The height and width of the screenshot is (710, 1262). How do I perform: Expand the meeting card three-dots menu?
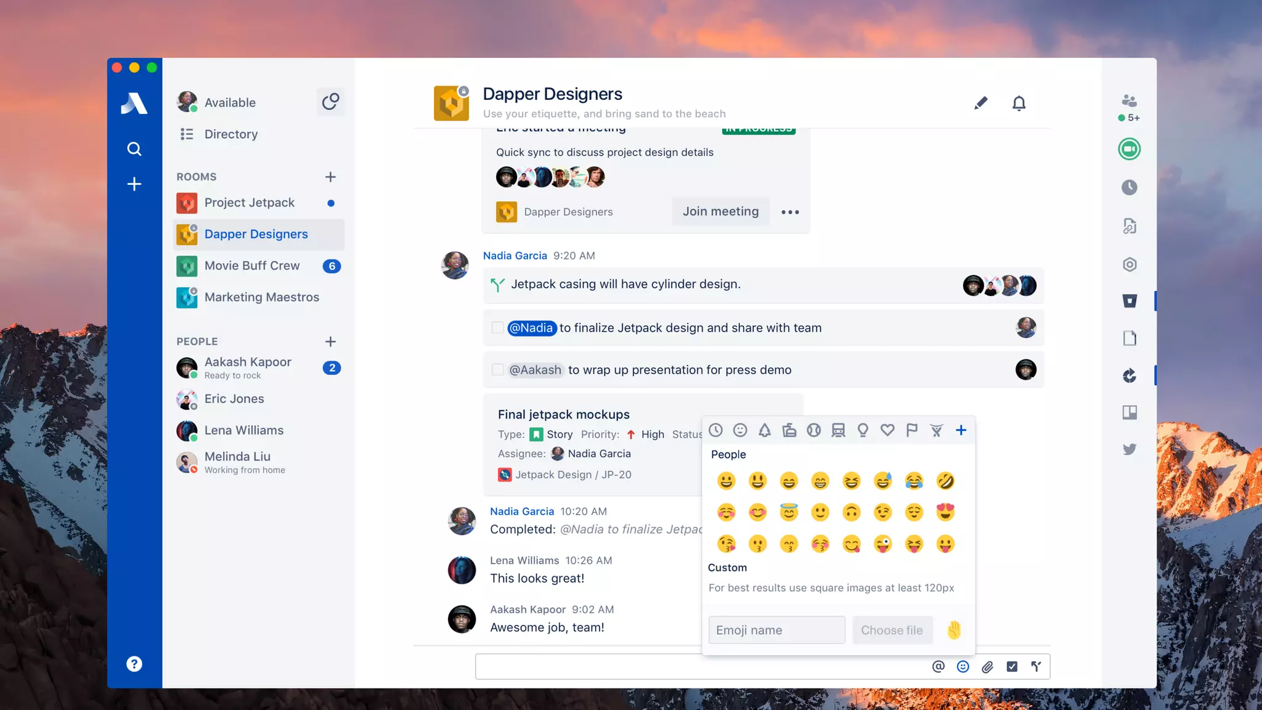coord(790,212)
